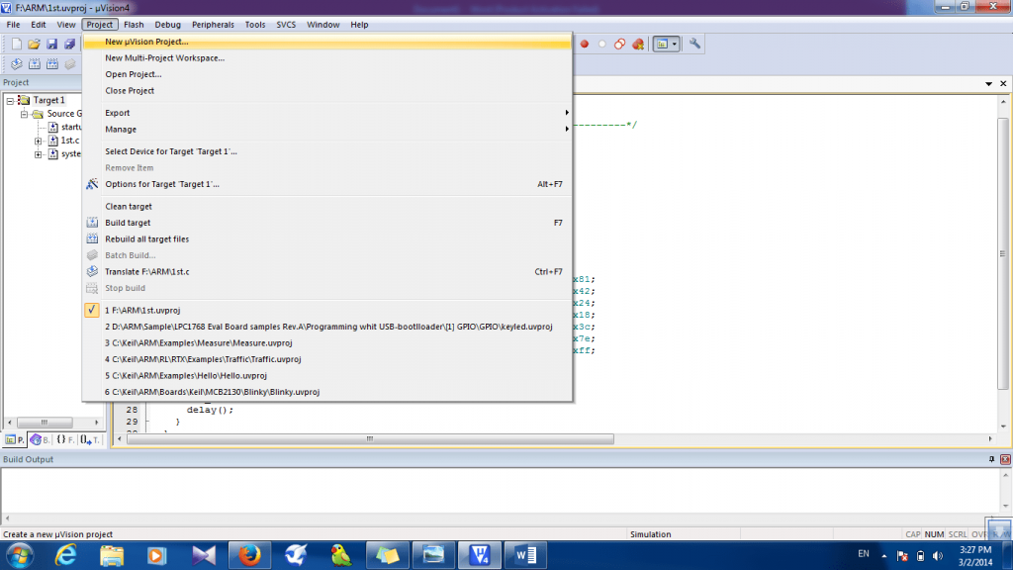Collapse the Target 1 tree node
This screenshot has height=570, width=1013.
click(10, 100)
